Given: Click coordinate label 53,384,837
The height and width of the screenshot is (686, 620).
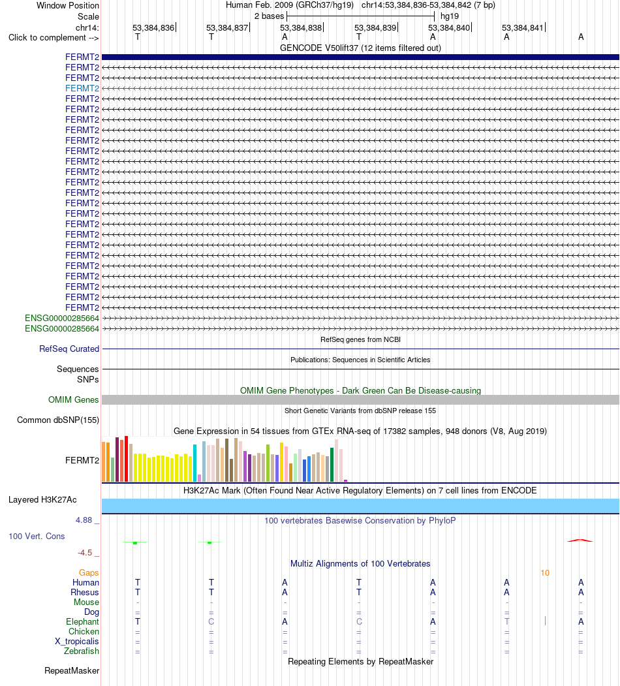Looking at the screenshot, I should (227, 27).
